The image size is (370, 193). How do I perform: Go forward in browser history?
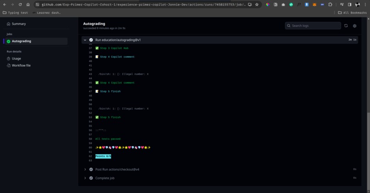(x=12, y=5)
